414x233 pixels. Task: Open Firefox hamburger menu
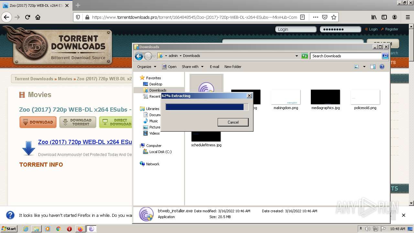(408, 17)
